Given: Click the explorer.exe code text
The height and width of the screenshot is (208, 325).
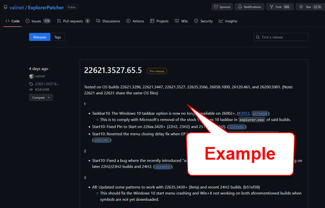Looking at the screenshot, I should click(252, 120).
